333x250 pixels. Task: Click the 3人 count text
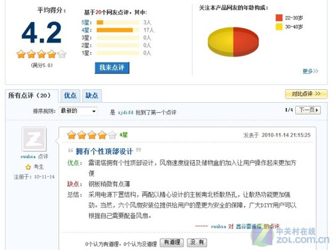point(147,23)
